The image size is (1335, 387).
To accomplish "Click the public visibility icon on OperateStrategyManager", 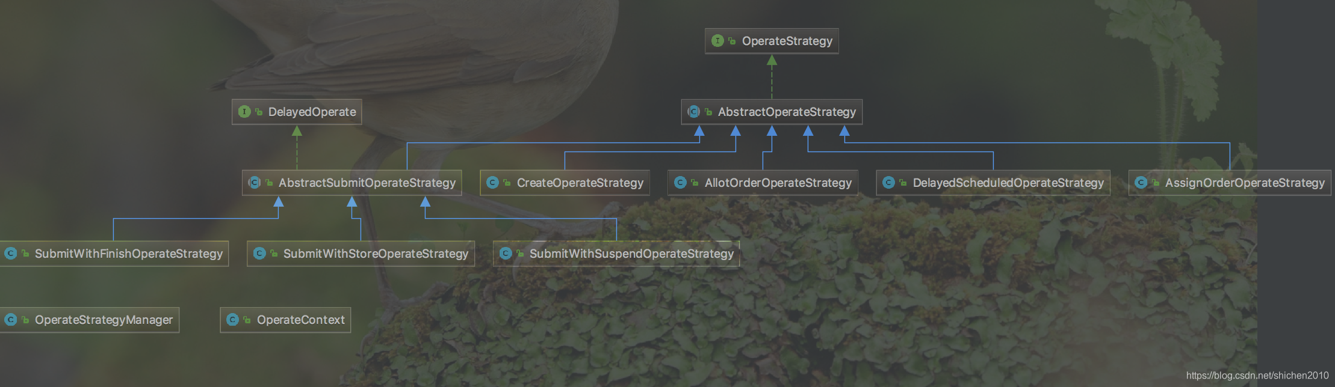I will (25, 320).
